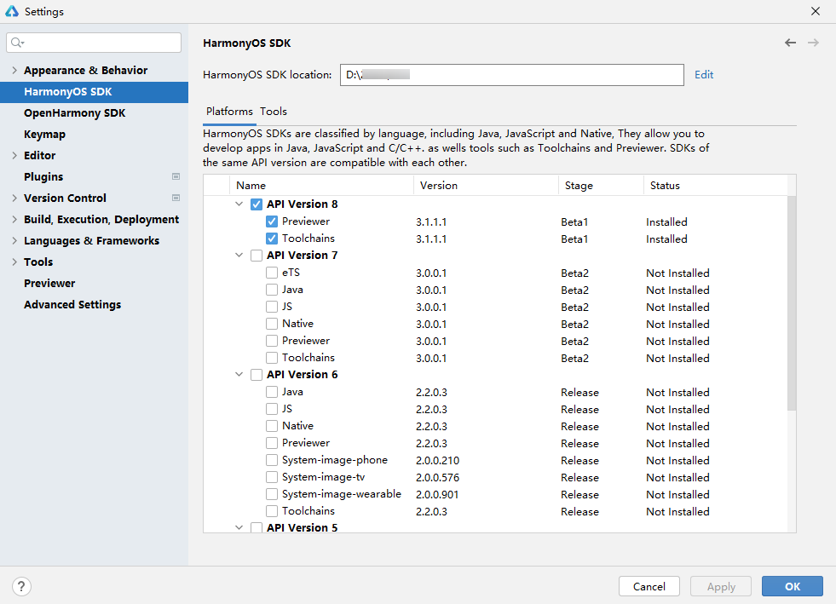Collapse the API Version 6 group

239,375
